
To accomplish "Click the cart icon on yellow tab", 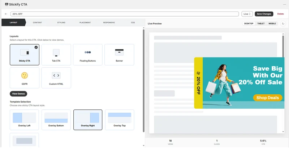I will 198,73.
